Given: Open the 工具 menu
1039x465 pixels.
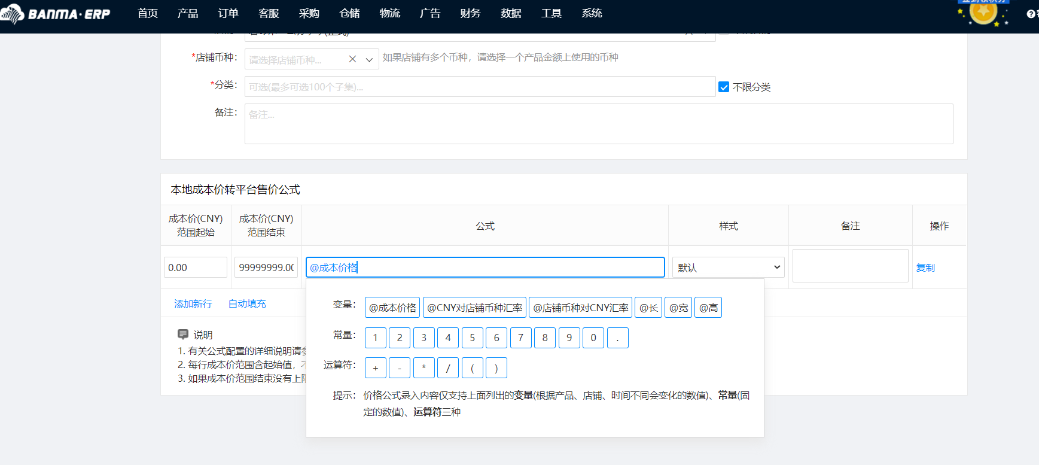Looking at the screenshot, I should 552,13.
